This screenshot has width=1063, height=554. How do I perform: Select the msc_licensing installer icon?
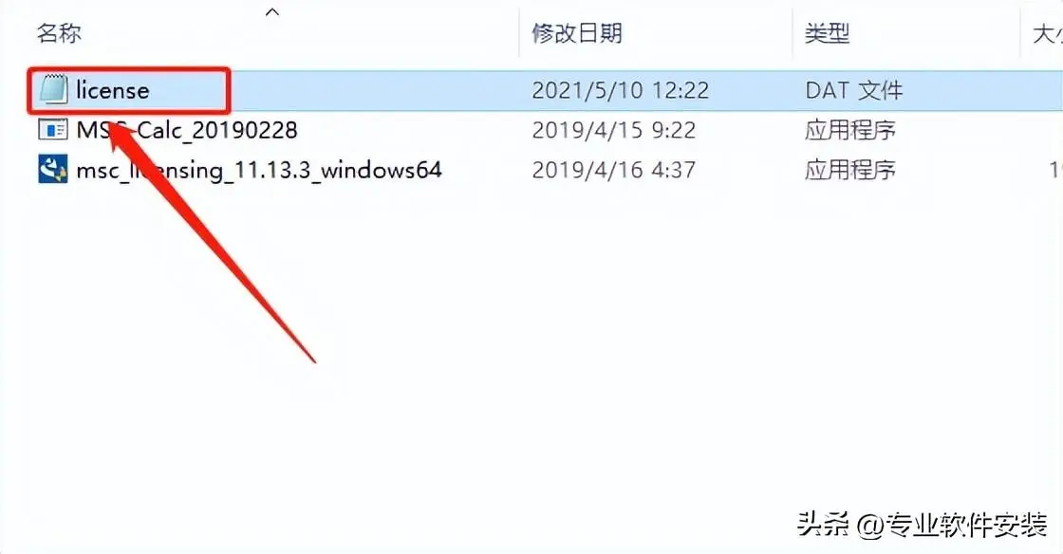[x=53, y=169]
